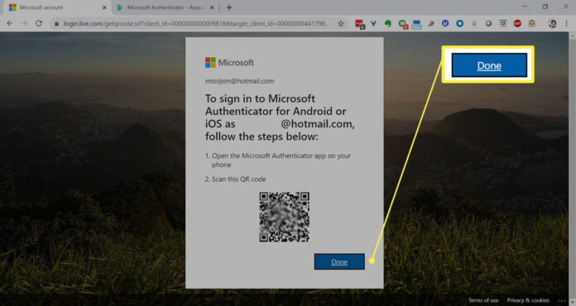Click Done button below the QR code
This screenshot has width=576, height=306.
coord(339,261)
